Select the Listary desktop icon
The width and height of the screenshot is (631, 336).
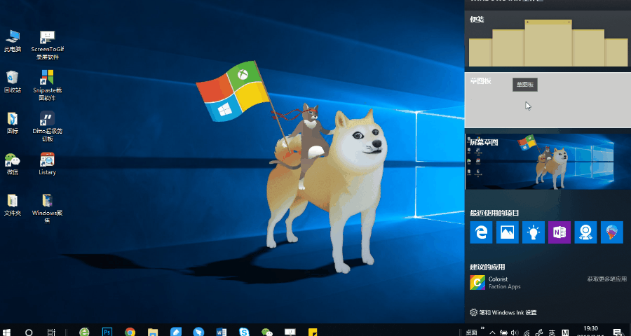pos(48,164)
